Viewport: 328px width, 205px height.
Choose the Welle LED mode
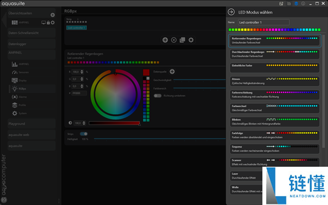tap(246, 190)
